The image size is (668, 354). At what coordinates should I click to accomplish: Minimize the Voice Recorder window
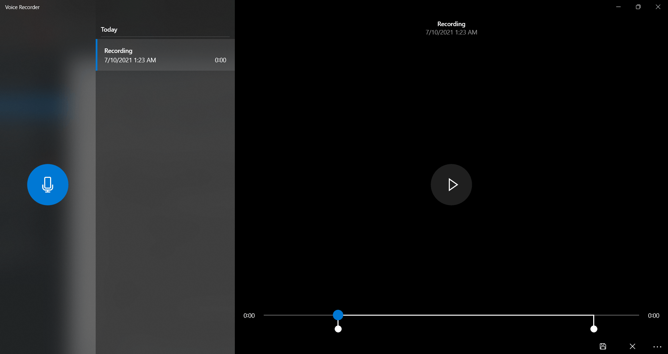[618, 7]
